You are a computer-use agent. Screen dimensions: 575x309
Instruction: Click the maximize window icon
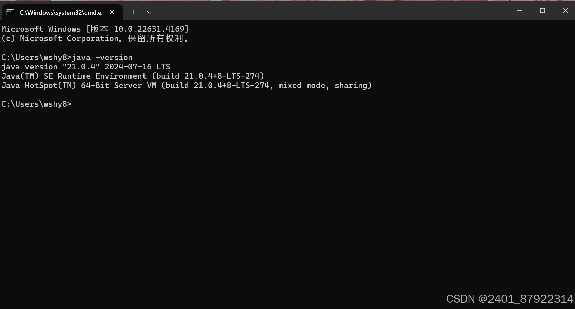(543, 10)
